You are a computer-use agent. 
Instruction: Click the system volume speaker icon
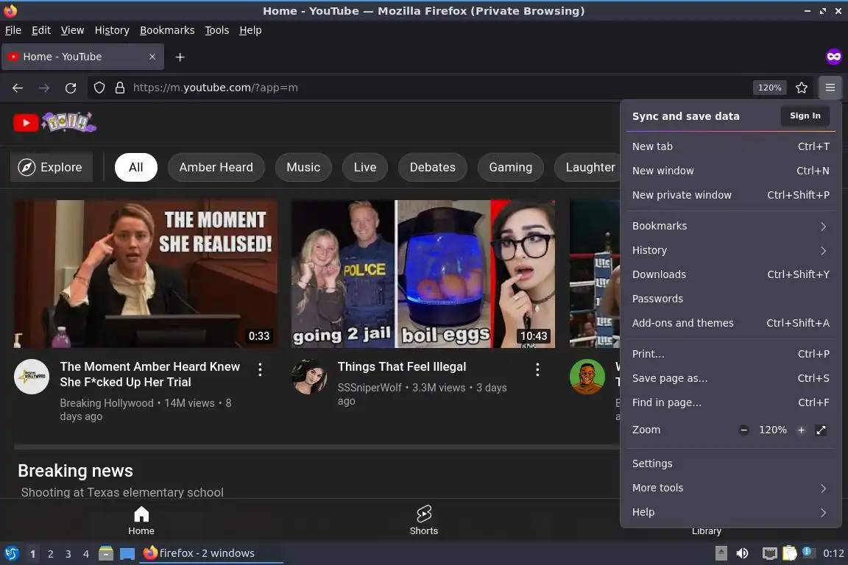tap(742, 553)
